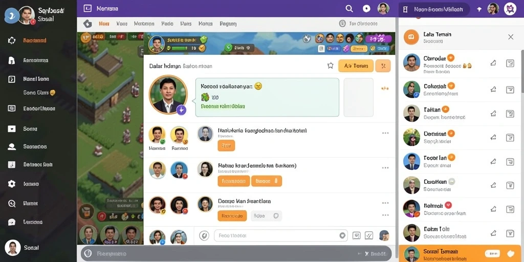Switch to the Pado tab

(x=167, y=24)
